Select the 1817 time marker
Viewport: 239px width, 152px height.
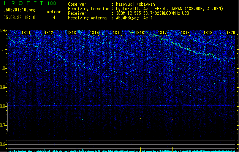point(163,33)
